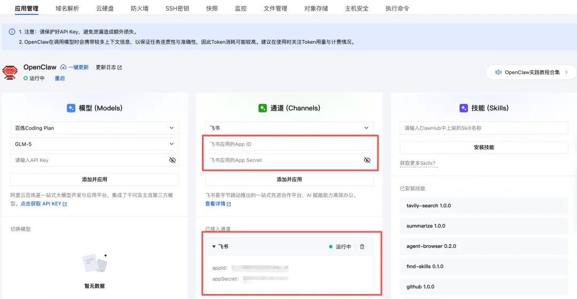The width and height of the screenshot is (577, 299).
Task: Open the 执行命令 tab
Action: [x=397, y=9]
